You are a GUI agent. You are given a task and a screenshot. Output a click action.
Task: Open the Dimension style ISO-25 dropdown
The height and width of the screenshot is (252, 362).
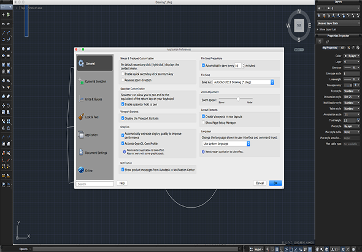click(x=352, y=97)
